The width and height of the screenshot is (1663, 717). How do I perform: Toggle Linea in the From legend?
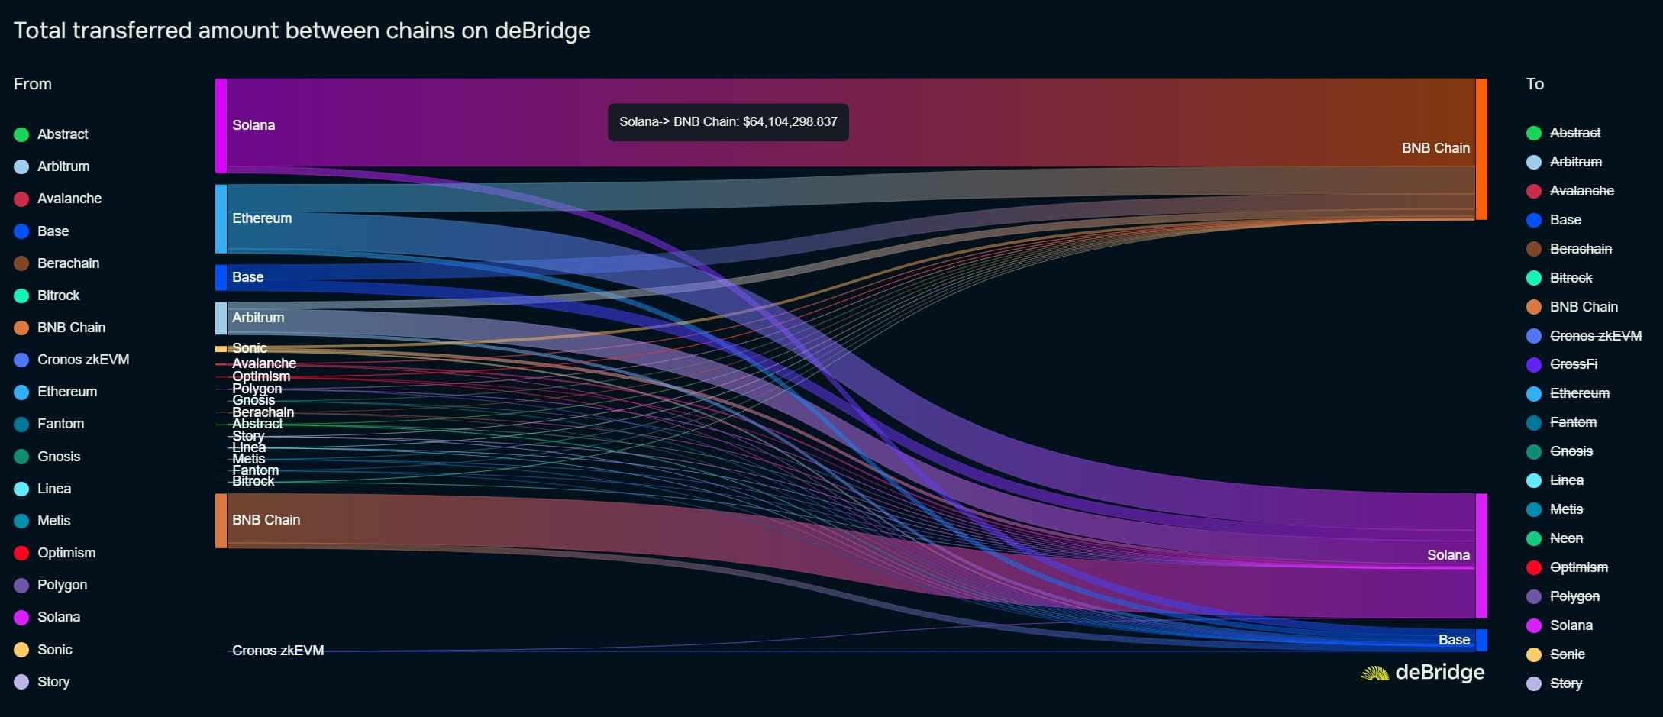tap(42, 489)
